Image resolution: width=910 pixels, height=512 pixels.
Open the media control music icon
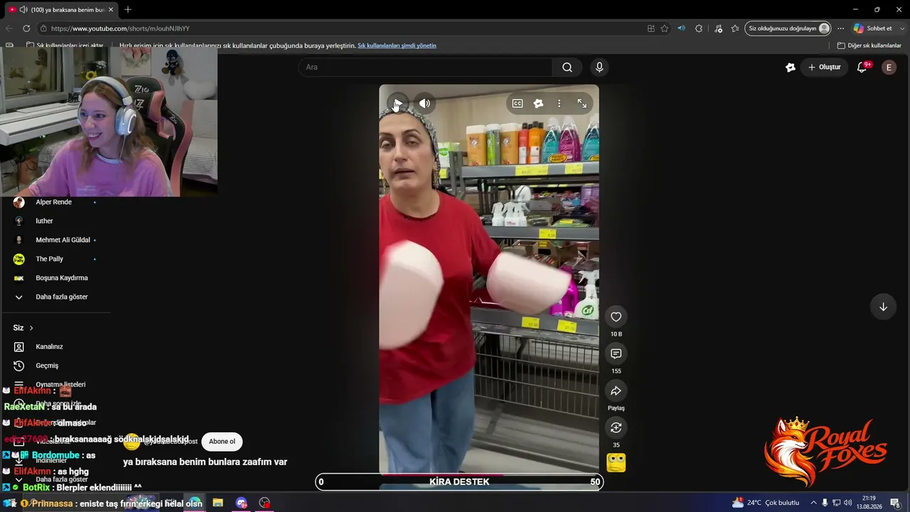[x=718, y=28]
